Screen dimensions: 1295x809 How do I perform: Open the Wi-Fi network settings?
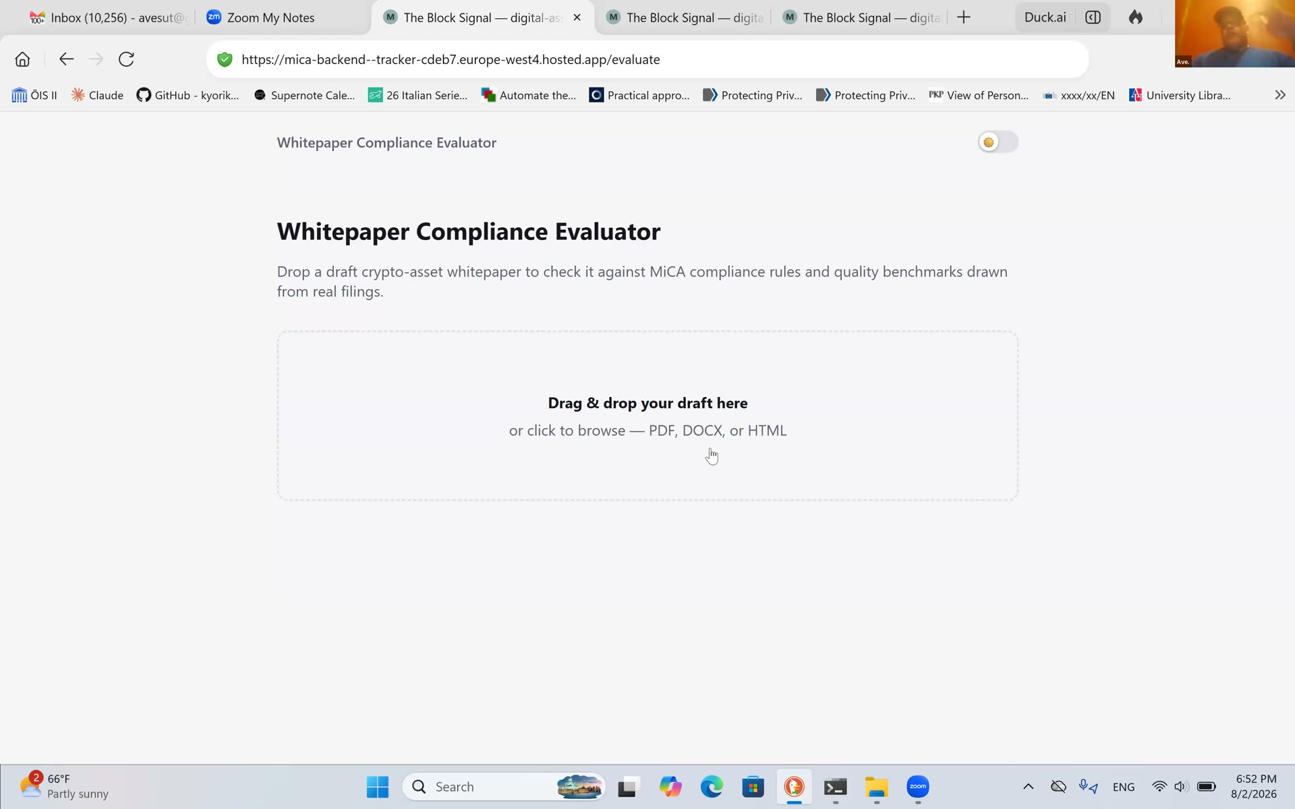[x=1159, y=787]
